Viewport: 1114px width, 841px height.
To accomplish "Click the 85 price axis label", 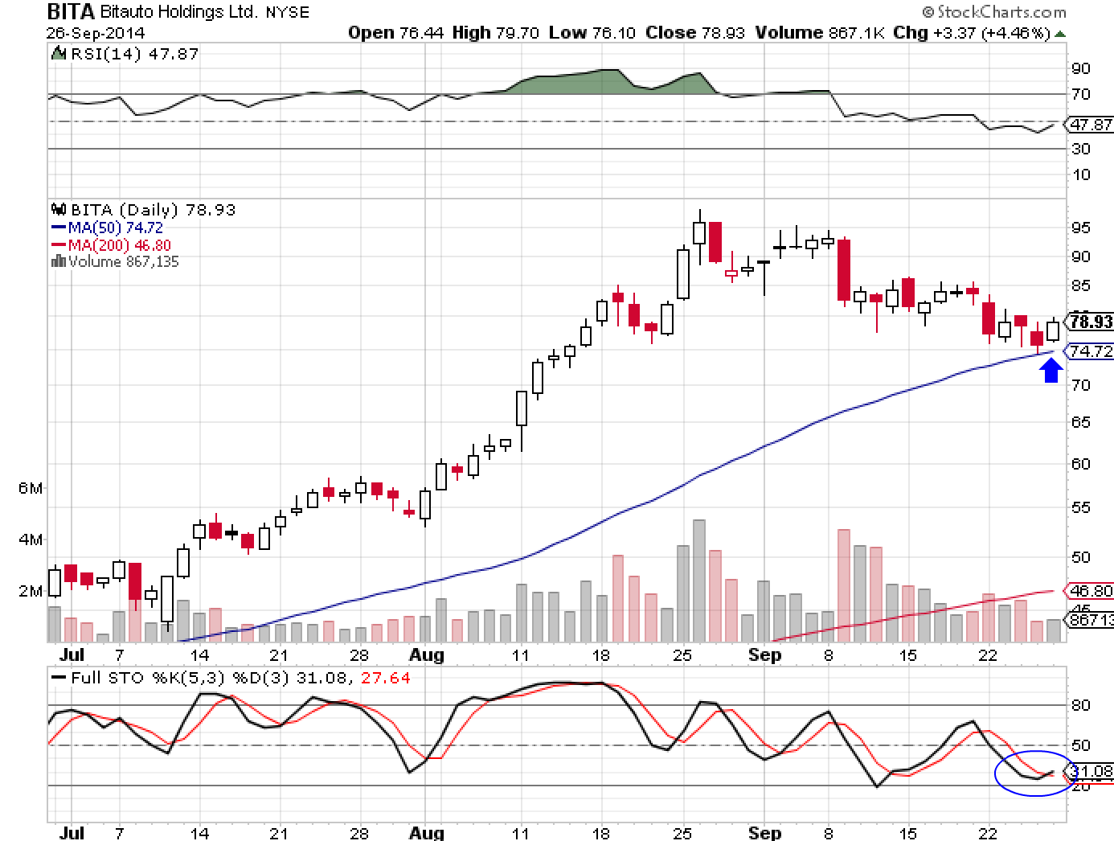I will [x=1081, y=285].
